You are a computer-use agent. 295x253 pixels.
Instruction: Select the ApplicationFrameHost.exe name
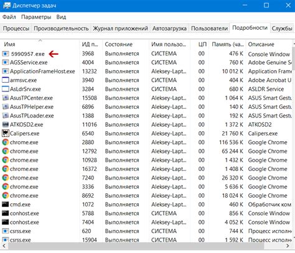42,71
